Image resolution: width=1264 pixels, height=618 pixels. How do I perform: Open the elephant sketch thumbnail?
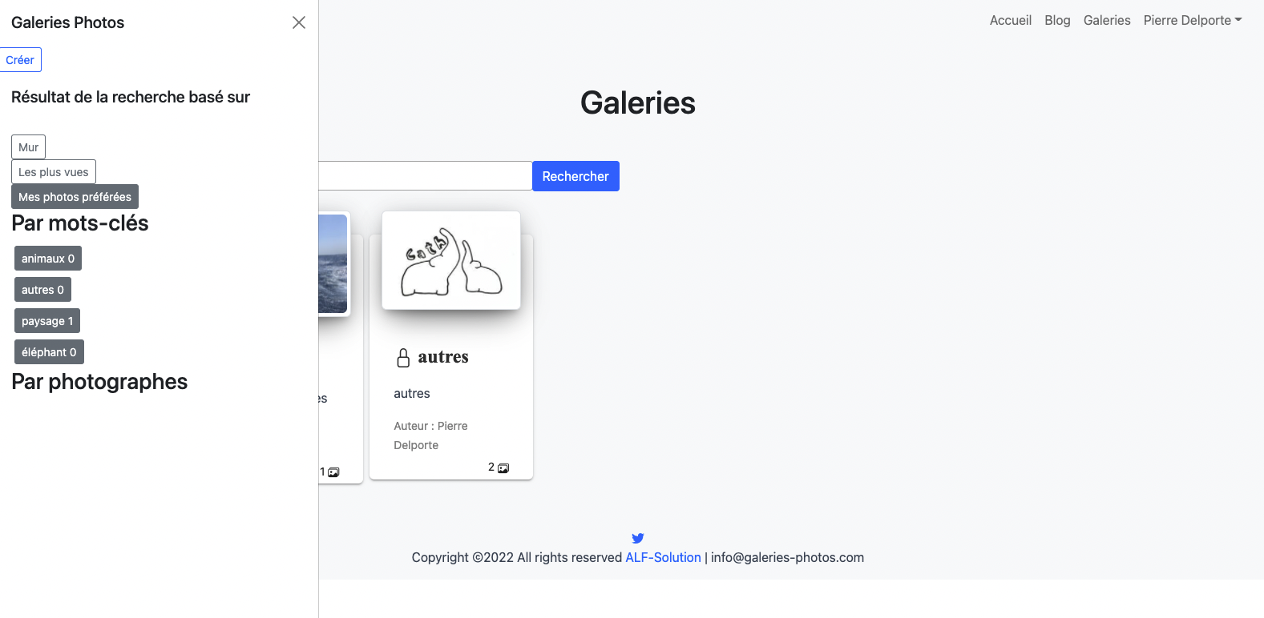[x=451, y=260]
